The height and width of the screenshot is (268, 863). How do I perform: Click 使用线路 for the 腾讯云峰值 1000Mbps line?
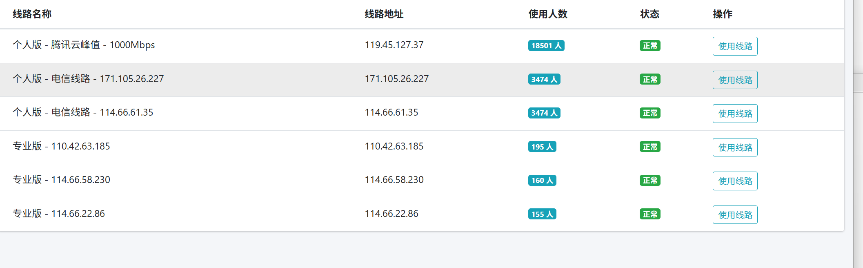click(x=735, y=46)
